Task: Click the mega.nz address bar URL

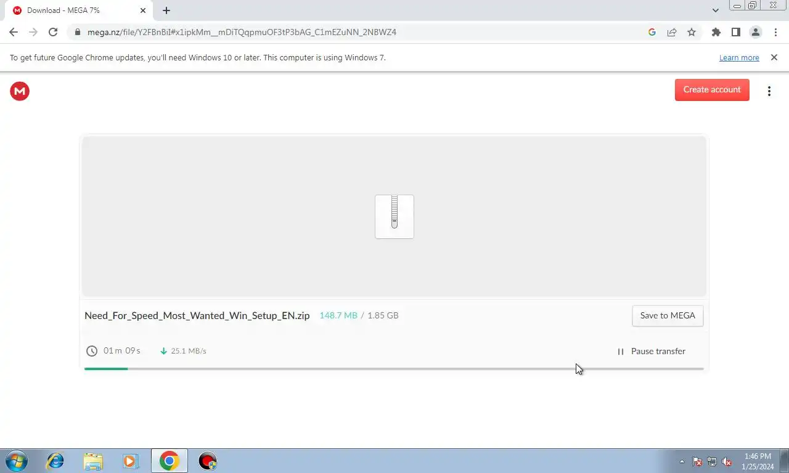Action: tap(242, 32)
